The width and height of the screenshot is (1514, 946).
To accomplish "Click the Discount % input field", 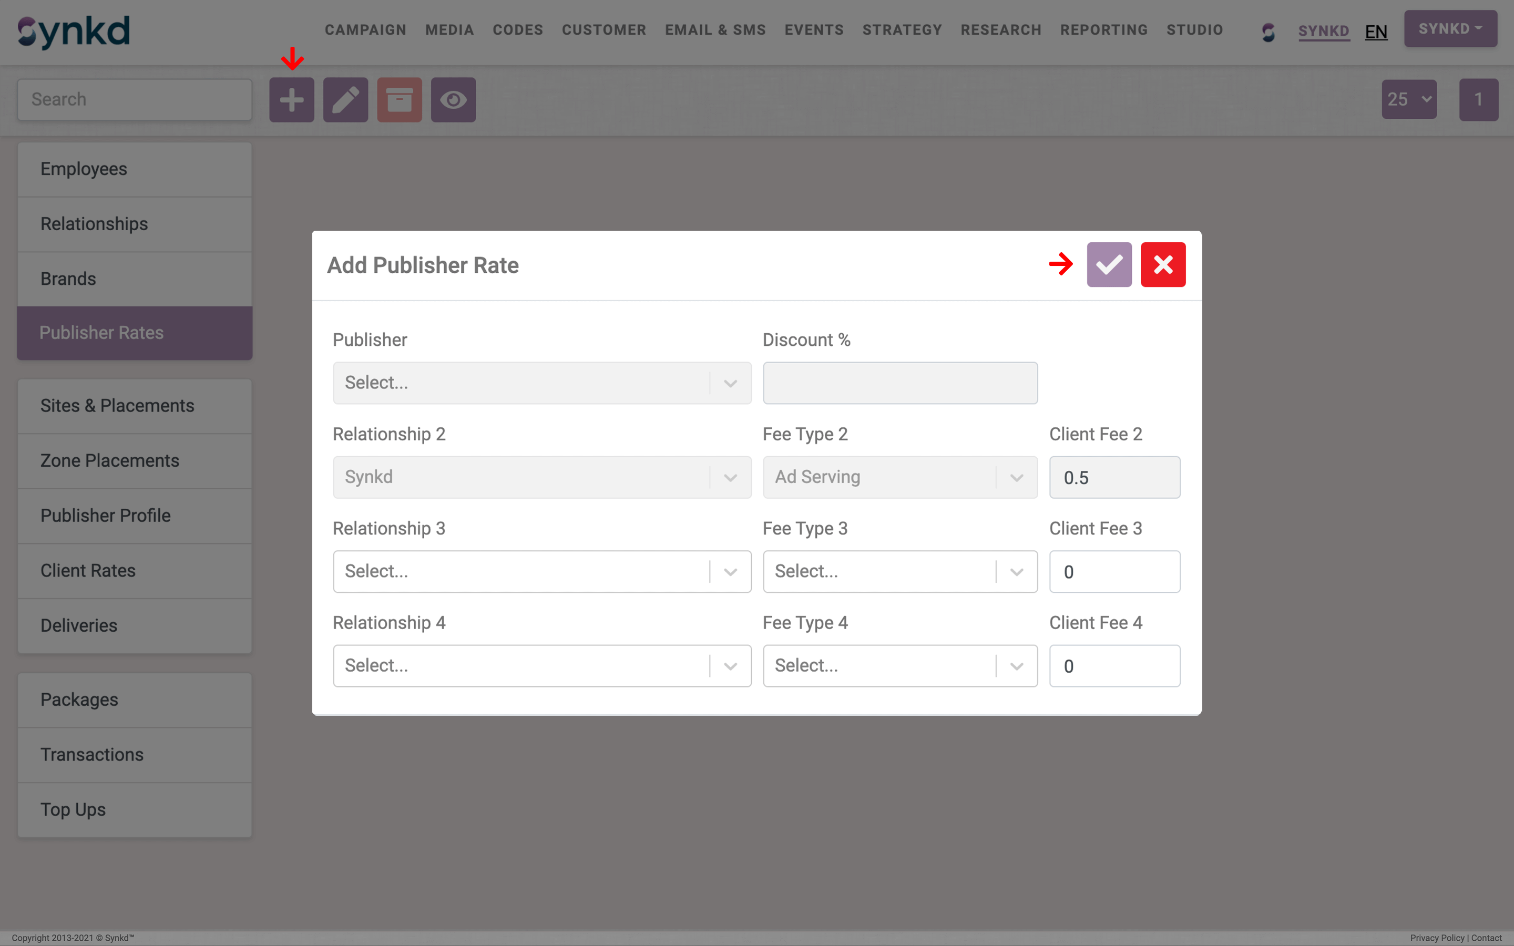I will (899, 383).
